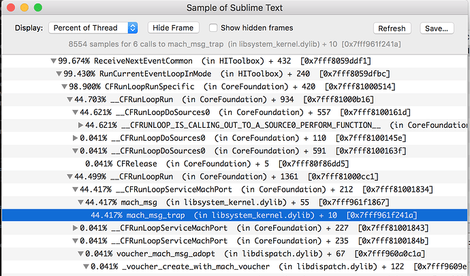This screenshot has height=276, width=470.
Task: Collapse the __CFRunLoopServiceMachPort + 212 triangle
Action: point(75,190)
